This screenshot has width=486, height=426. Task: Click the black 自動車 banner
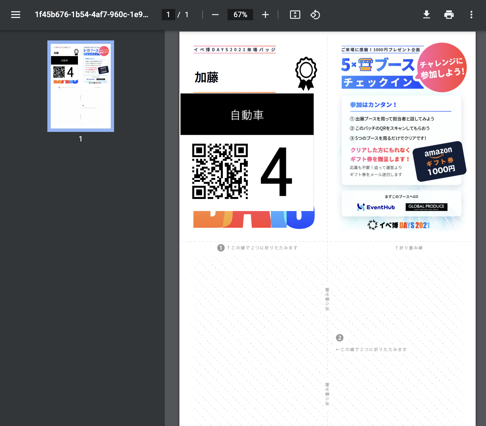click(x=247, y=114)
